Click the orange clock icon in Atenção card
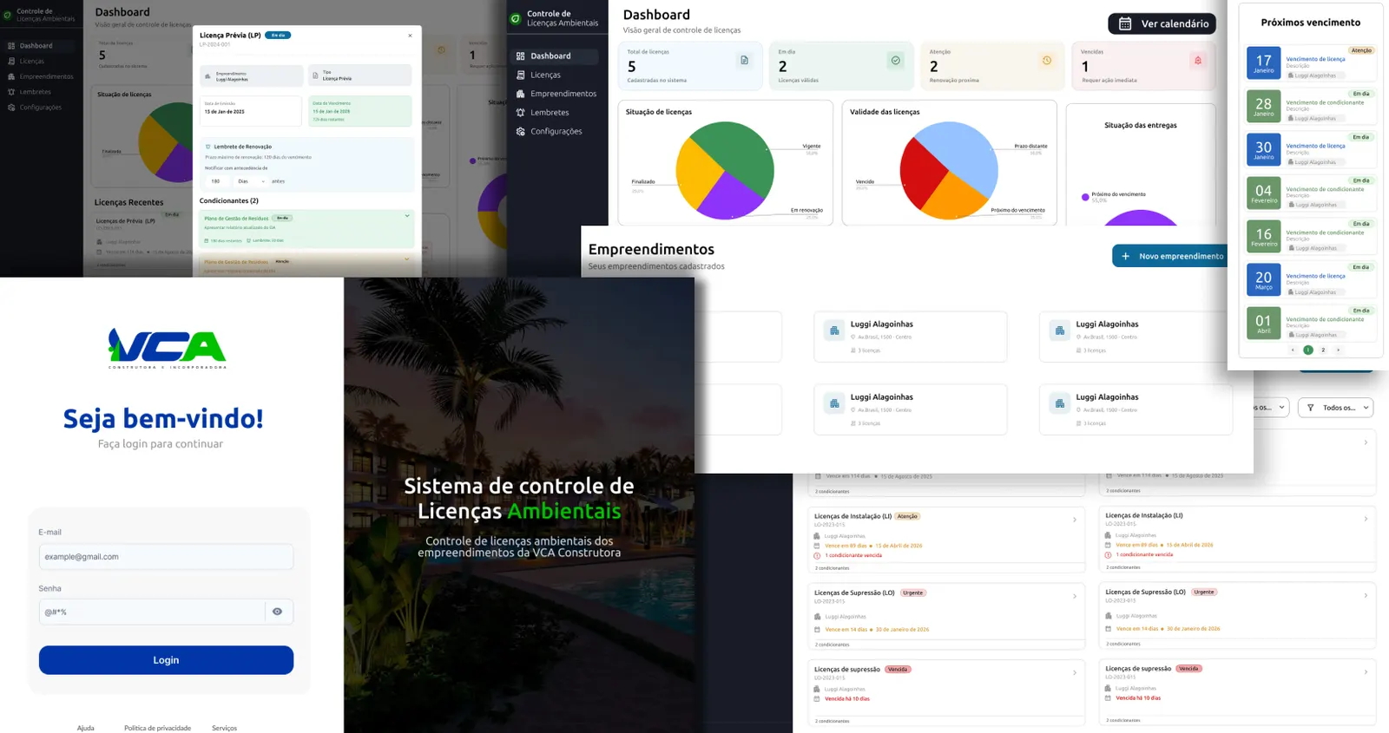Image resolution: width=1389 pixels, height=733 pixels. pos(1046,60)
